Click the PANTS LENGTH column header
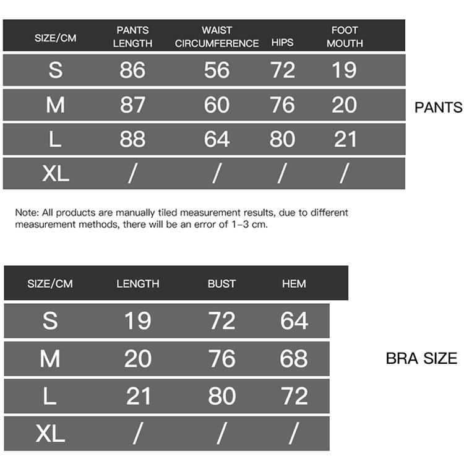Viewport: 464px width, 464px height. (134, 37)
